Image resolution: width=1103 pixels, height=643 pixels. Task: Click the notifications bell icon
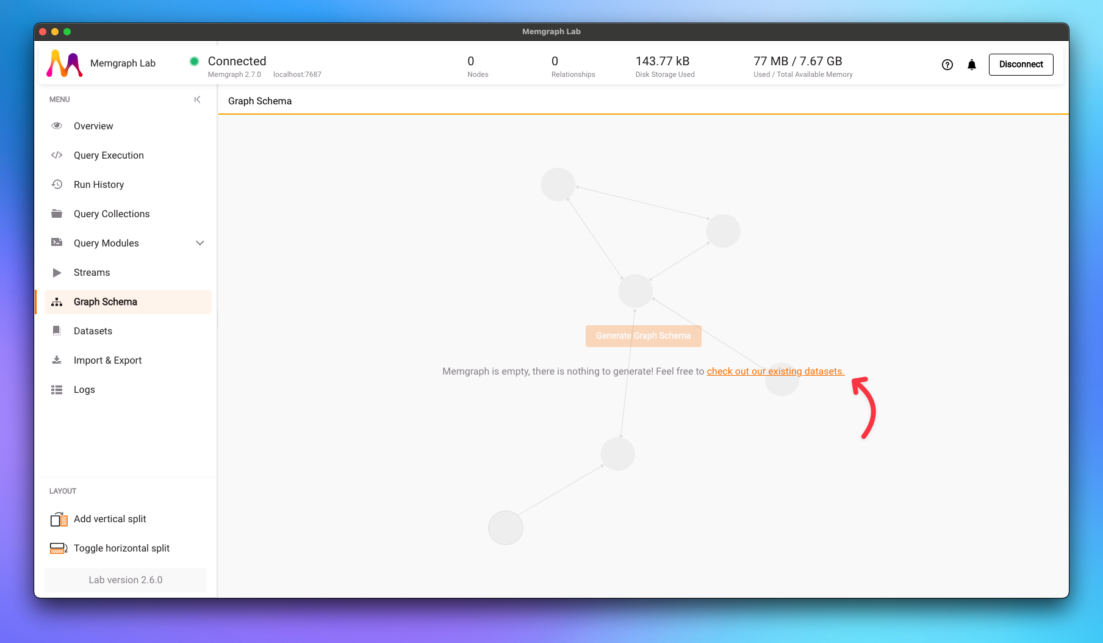coord(971,64)
